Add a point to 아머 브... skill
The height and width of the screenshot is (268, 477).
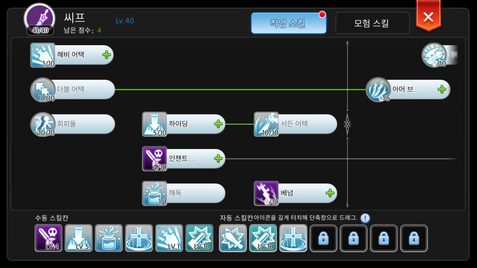[442, 89]
